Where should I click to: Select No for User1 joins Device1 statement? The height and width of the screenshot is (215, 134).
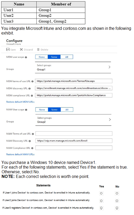[117, 193]
